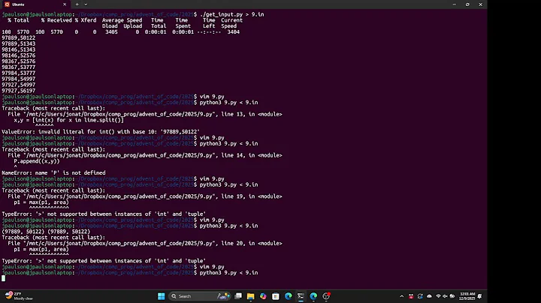This screenshot has height=303, width=541.
Task: Click the ValueError invalid literal message
Action: click(x=101, y=132)
